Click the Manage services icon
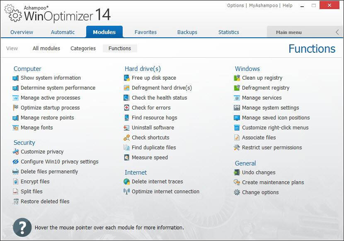The width and height of the screenshot is (344, 241). 237,98
